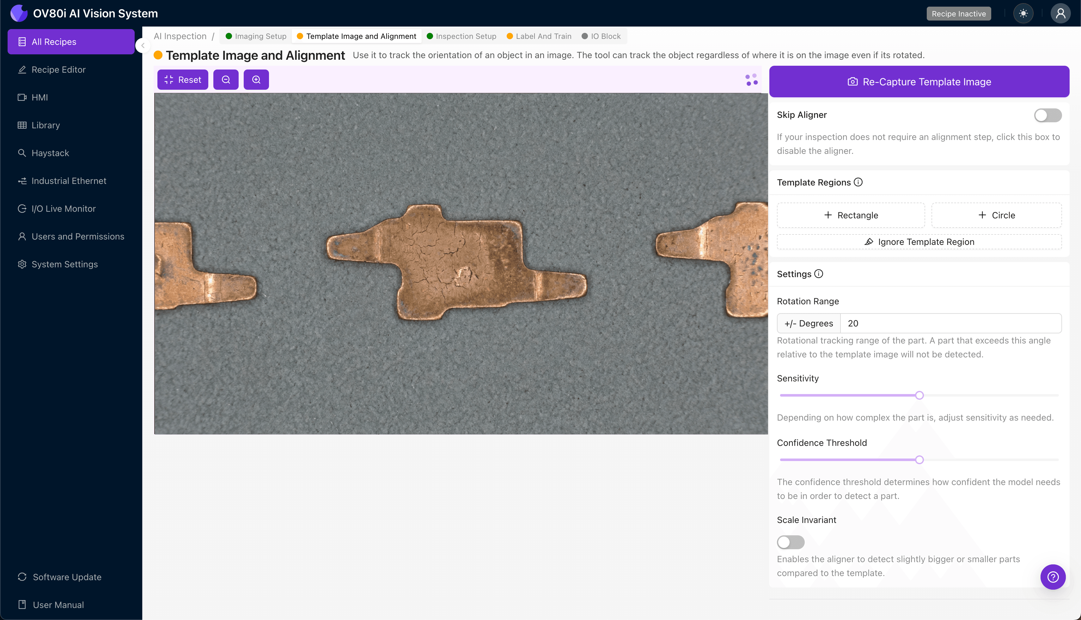
Task: Zoom out of the template image
Action: [x=226, y=79]
